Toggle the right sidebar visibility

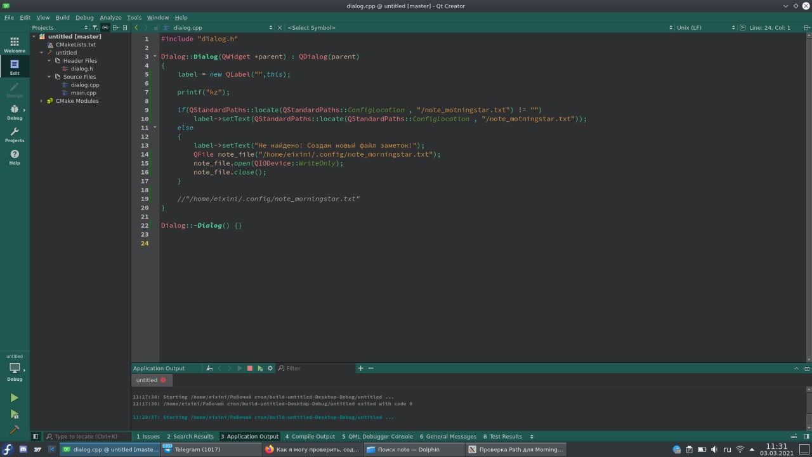click(806, 437)
